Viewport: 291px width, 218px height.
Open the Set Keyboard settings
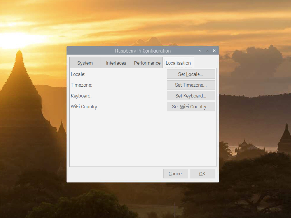191,96
